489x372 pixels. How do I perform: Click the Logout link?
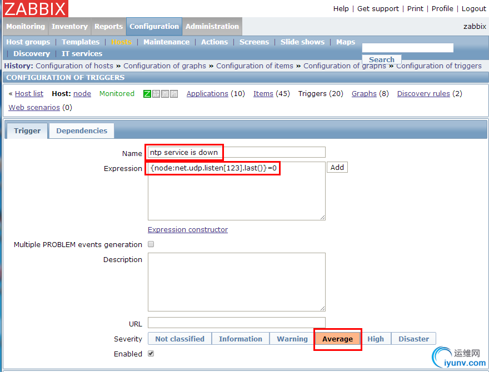click(473, 9)
